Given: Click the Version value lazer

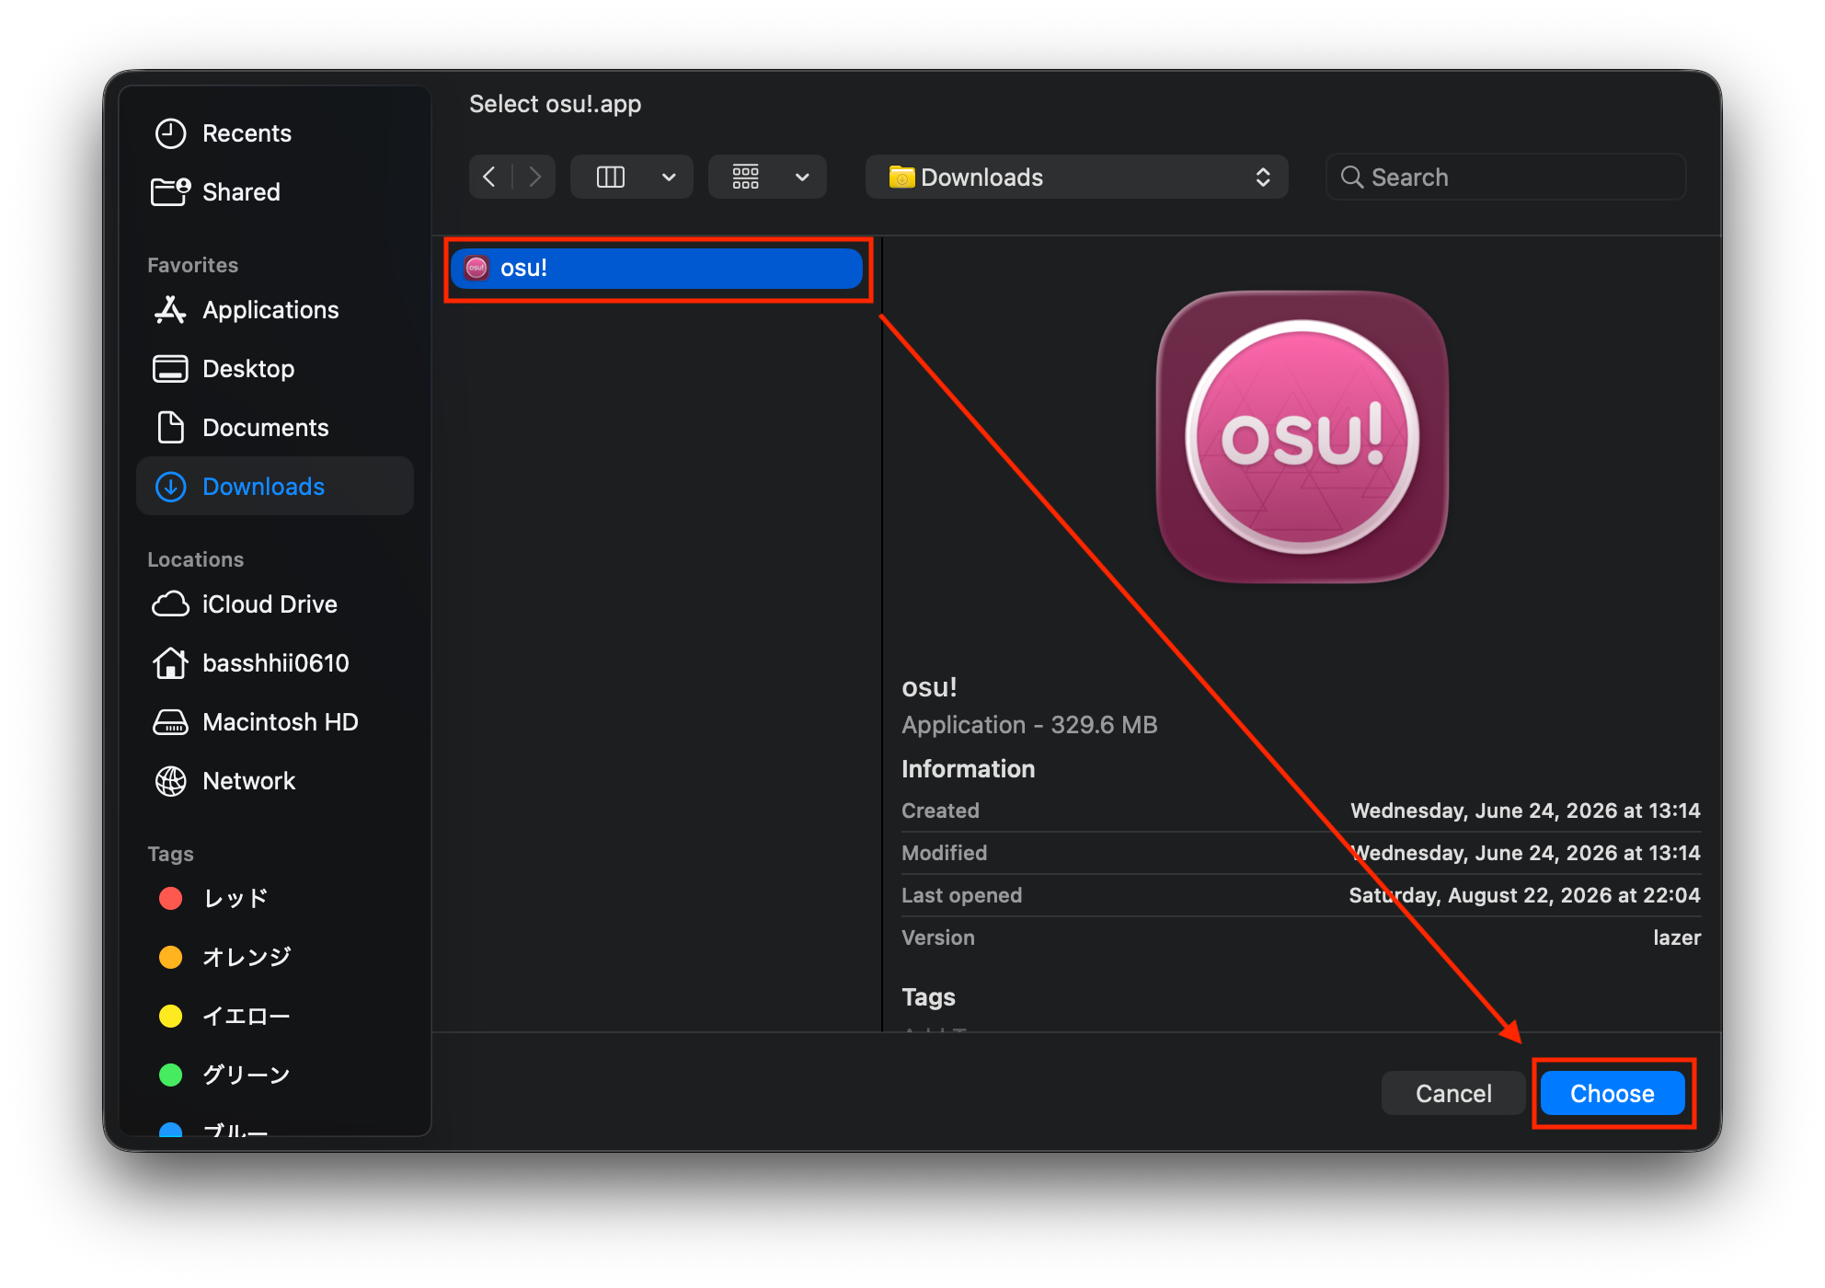Looking at the screenshot, I should [1677, 937].
